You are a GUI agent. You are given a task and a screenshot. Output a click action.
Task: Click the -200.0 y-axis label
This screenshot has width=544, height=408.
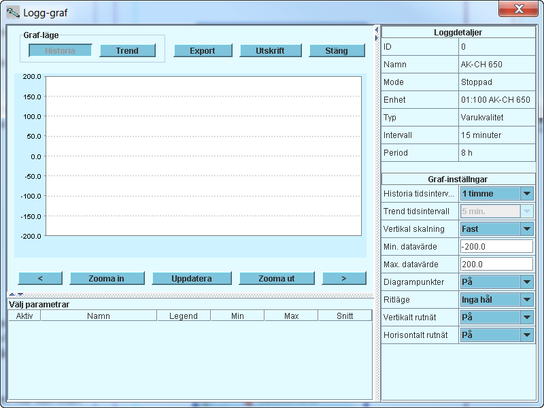tap(31, 236)
